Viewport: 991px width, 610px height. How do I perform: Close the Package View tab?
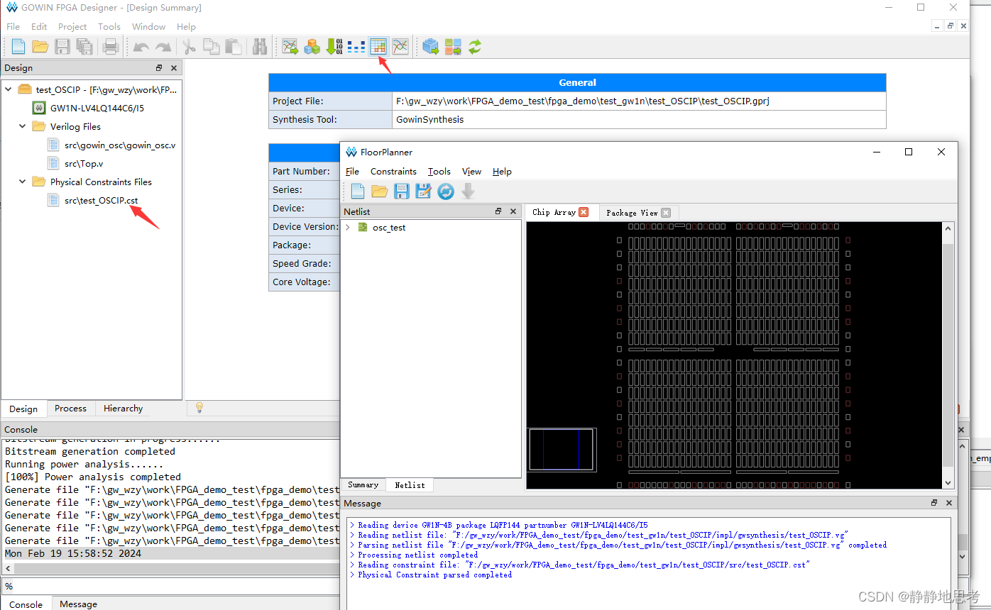[665, 213]
